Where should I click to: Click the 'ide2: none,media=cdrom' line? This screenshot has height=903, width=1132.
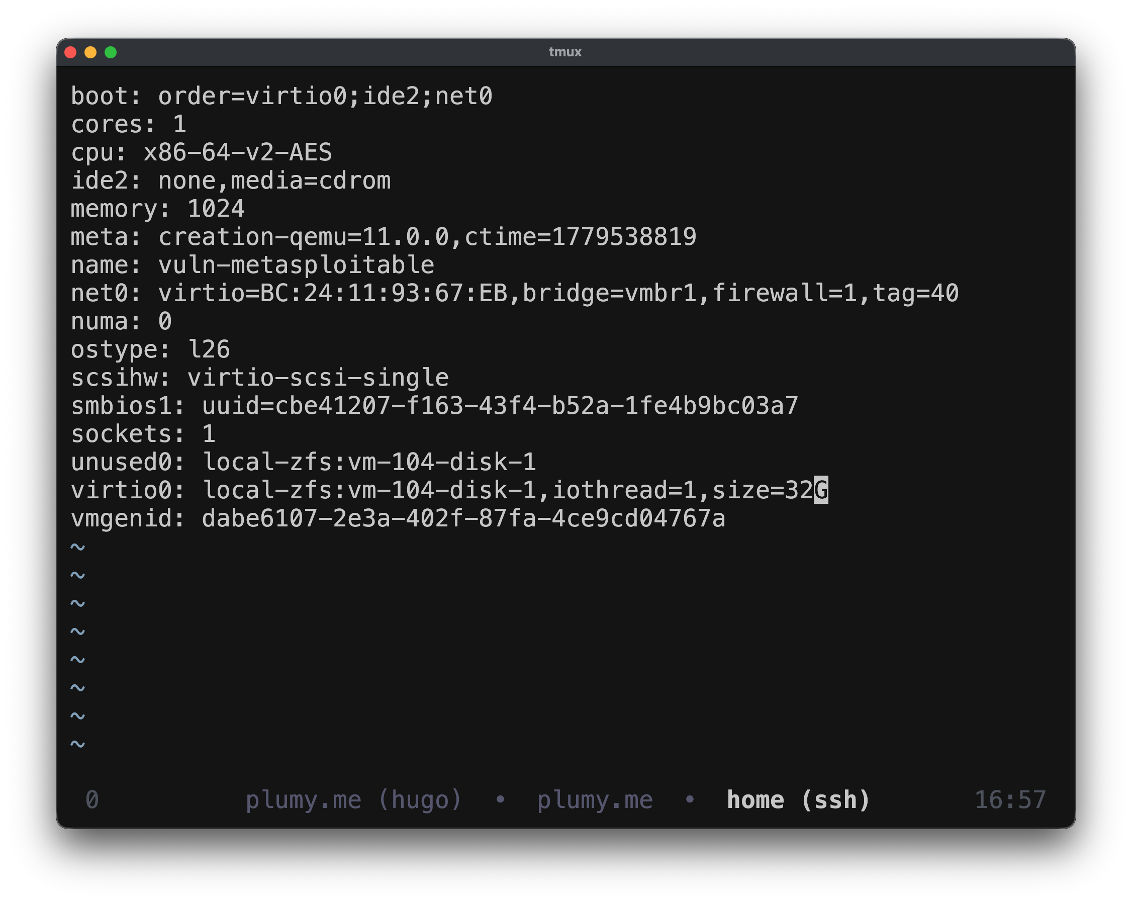pyautogui.click(x=231, y=180)
